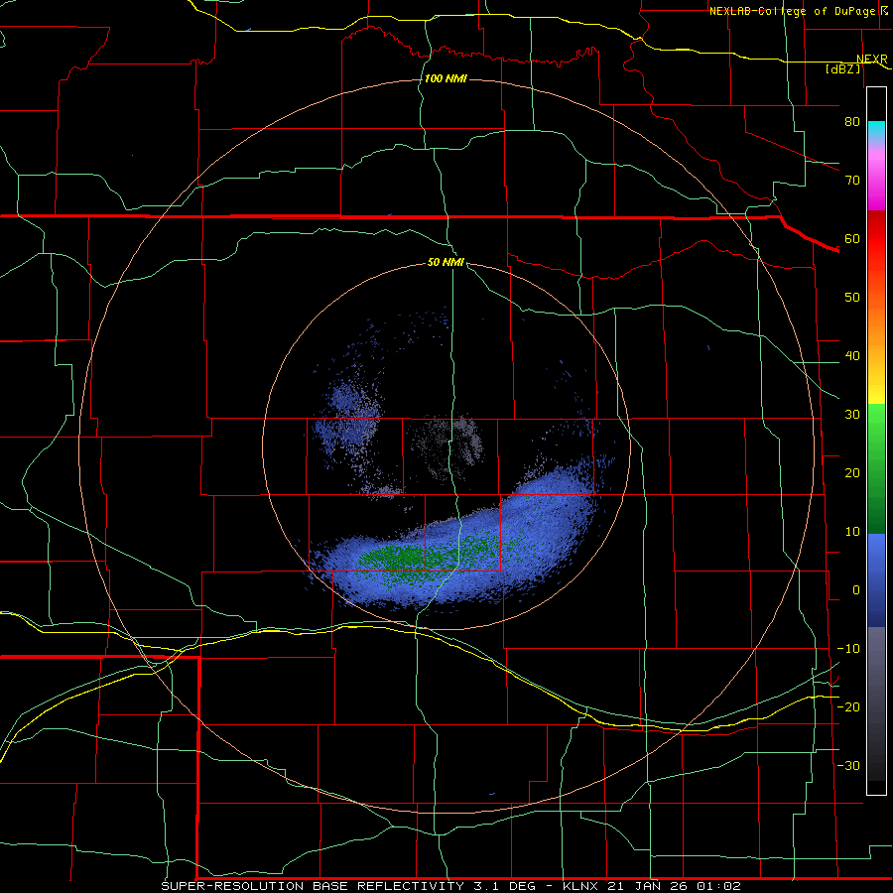
Task: Click the 50 value on the dBZ scale
Action: click(852, 298)
